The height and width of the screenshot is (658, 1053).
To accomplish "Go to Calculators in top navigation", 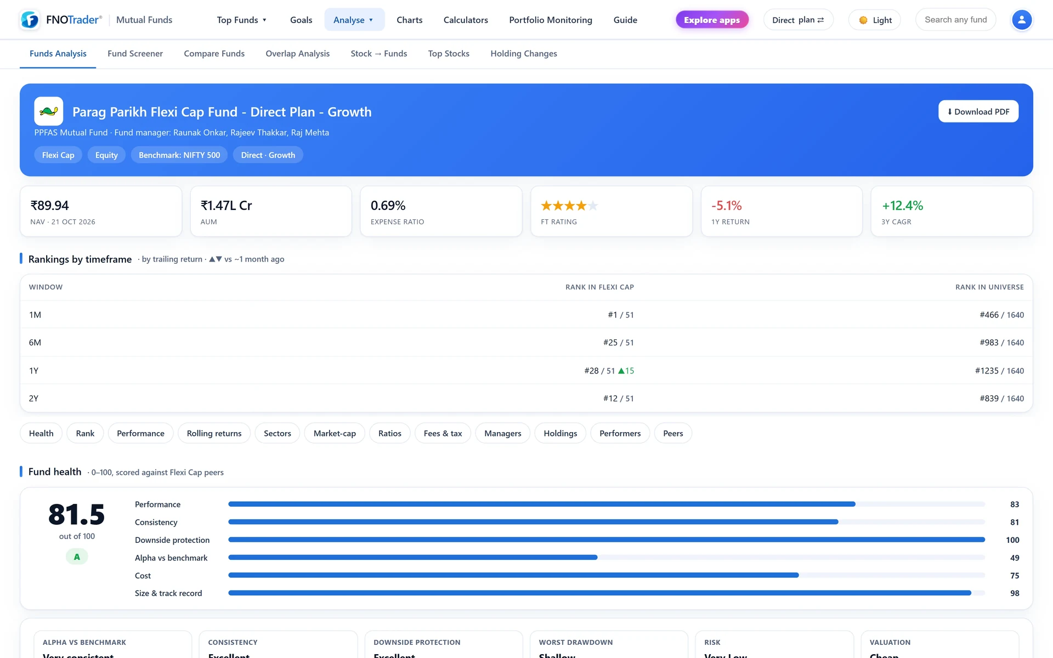I will (466, 20).
